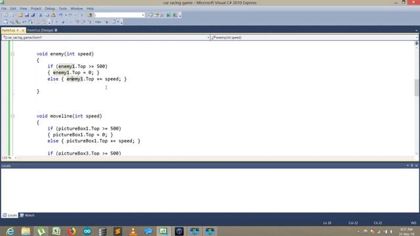Click 'picturebox1.Top += speed;' code line
Viewport: 420px width, 236px height.
100,141
